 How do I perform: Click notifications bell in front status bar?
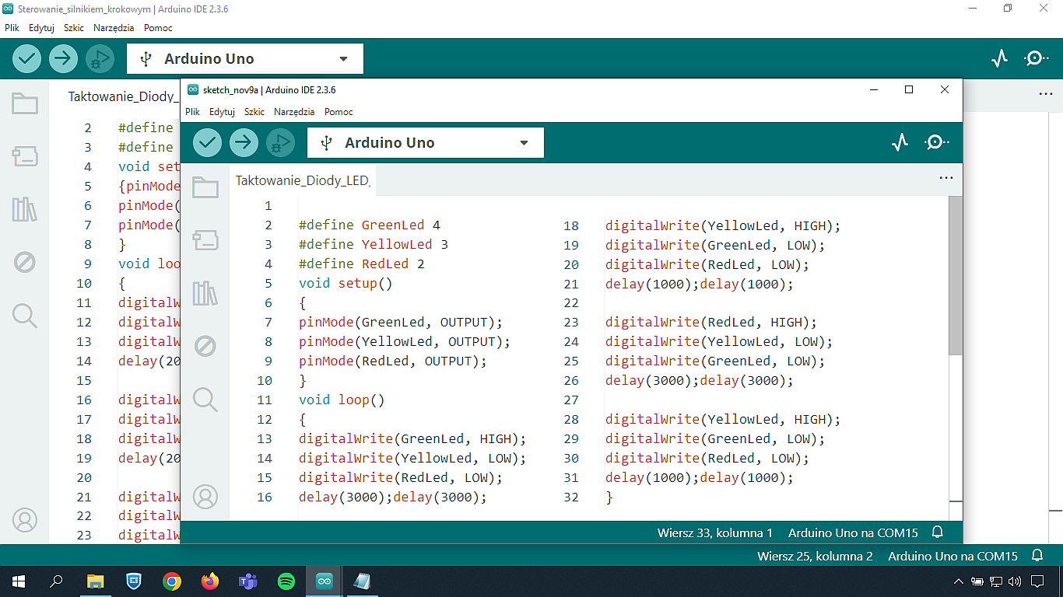(x=938, y=532)
